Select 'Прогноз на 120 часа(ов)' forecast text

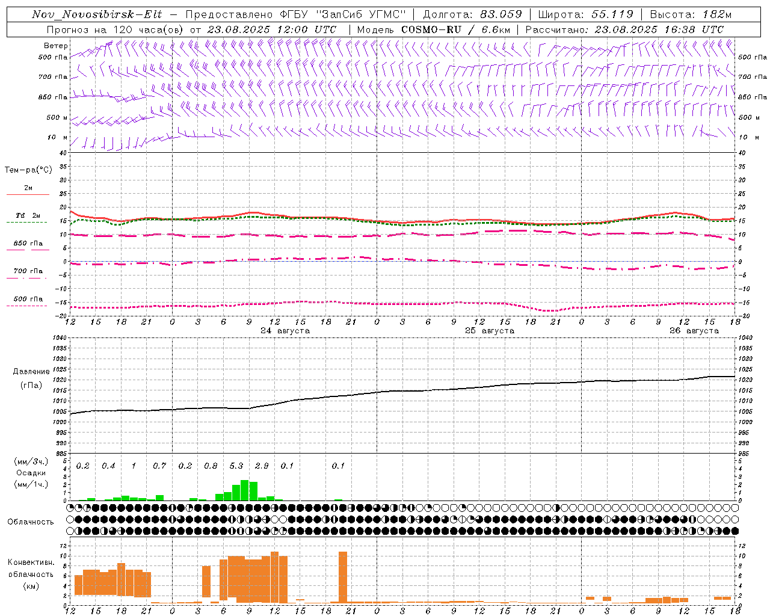pos(115,29)
